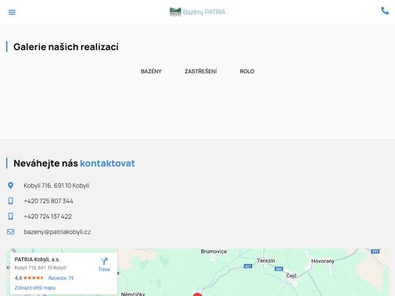Click Hovorany label on map

click(x=322, y=261)
